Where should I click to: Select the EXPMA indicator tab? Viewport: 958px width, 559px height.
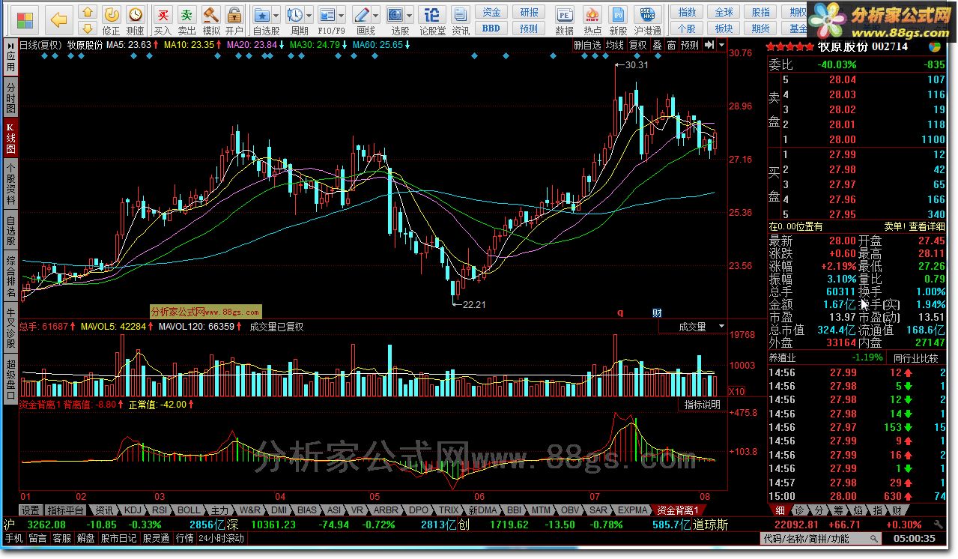633,510
